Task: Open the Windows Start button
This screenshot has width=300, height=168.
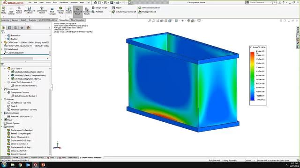Action: [x=4, y=165]
